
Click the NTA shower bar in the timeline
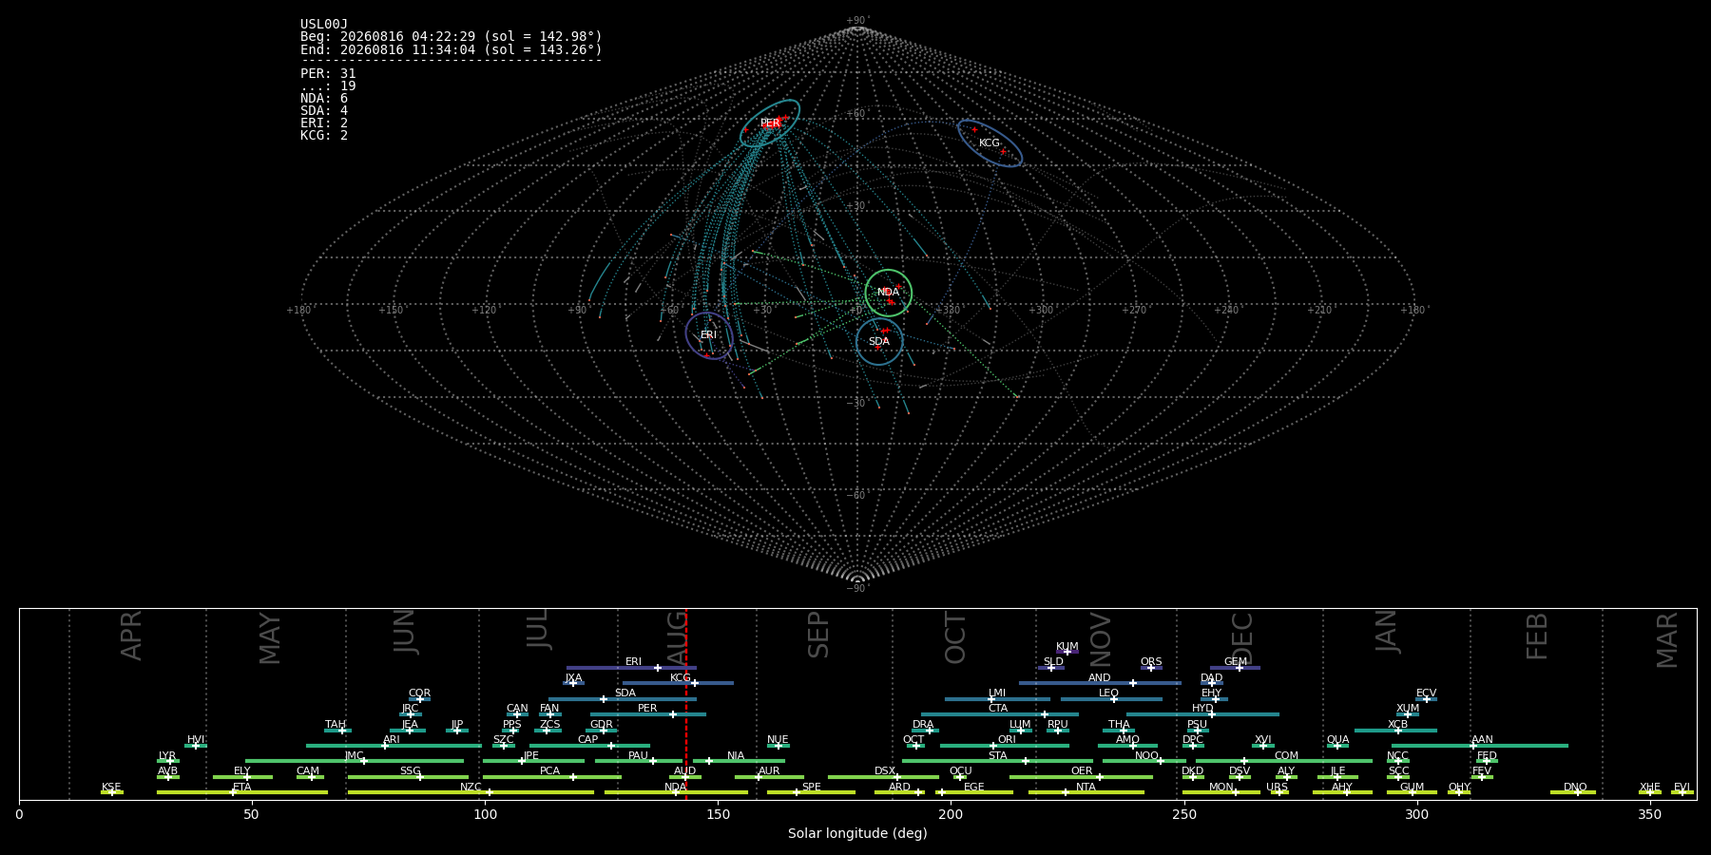[x=1086, y=792]
